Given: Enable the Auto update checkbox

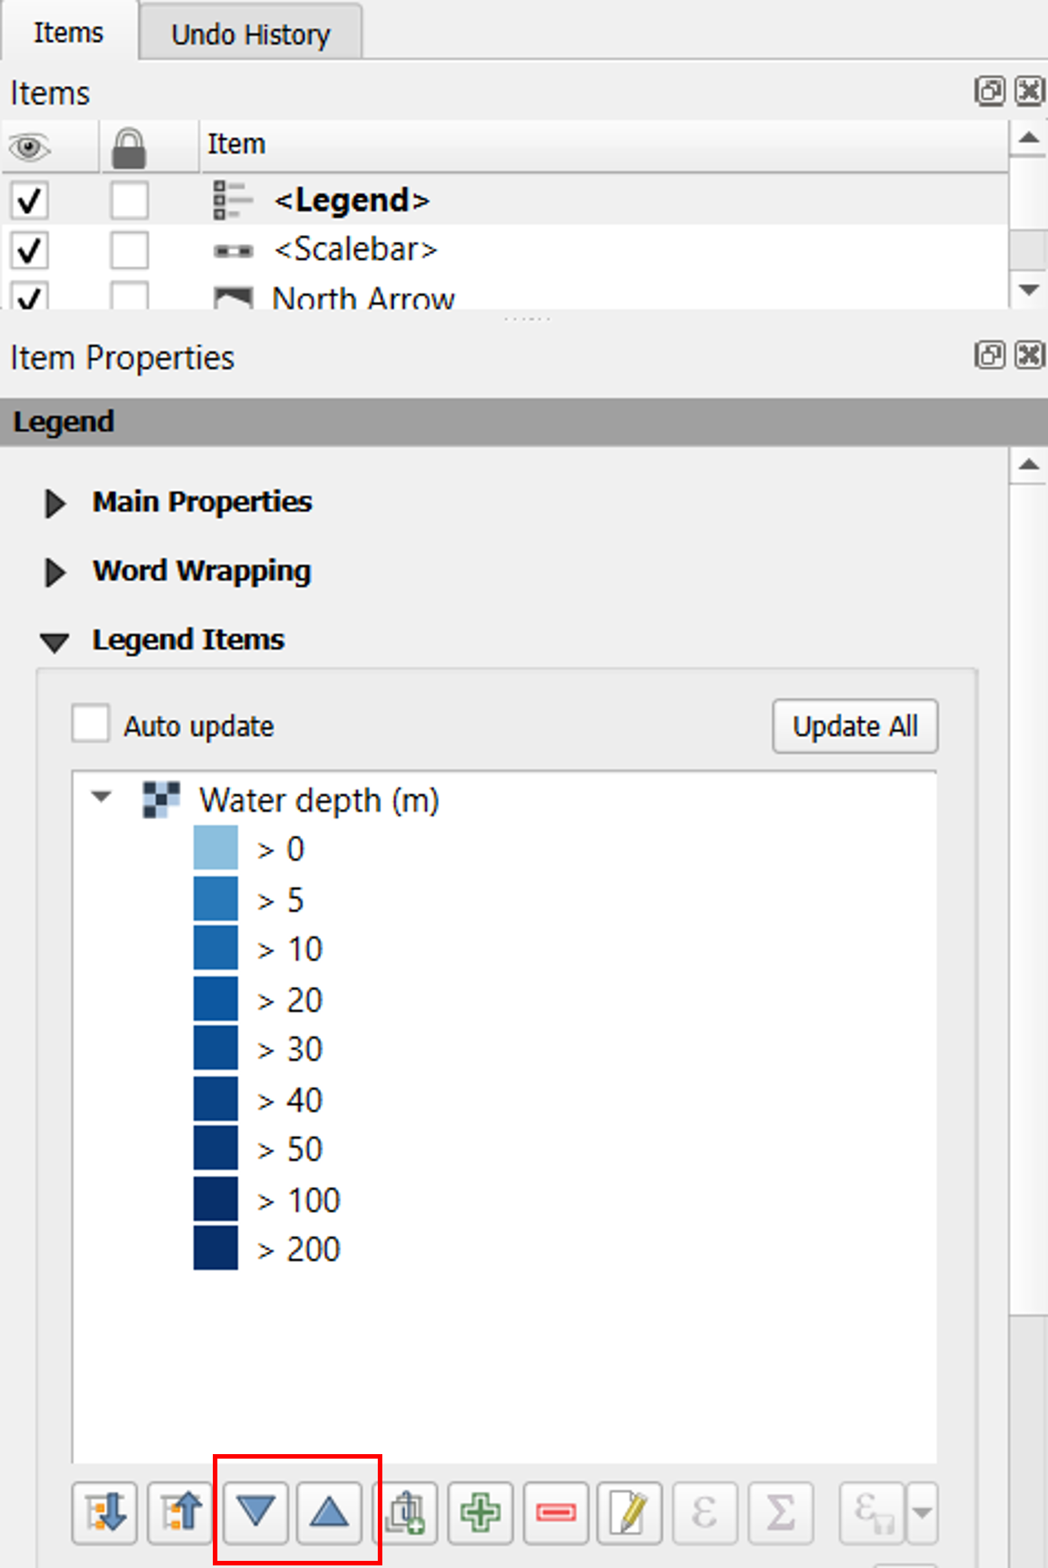Looking at the screenshot, I should coord(90,723).
